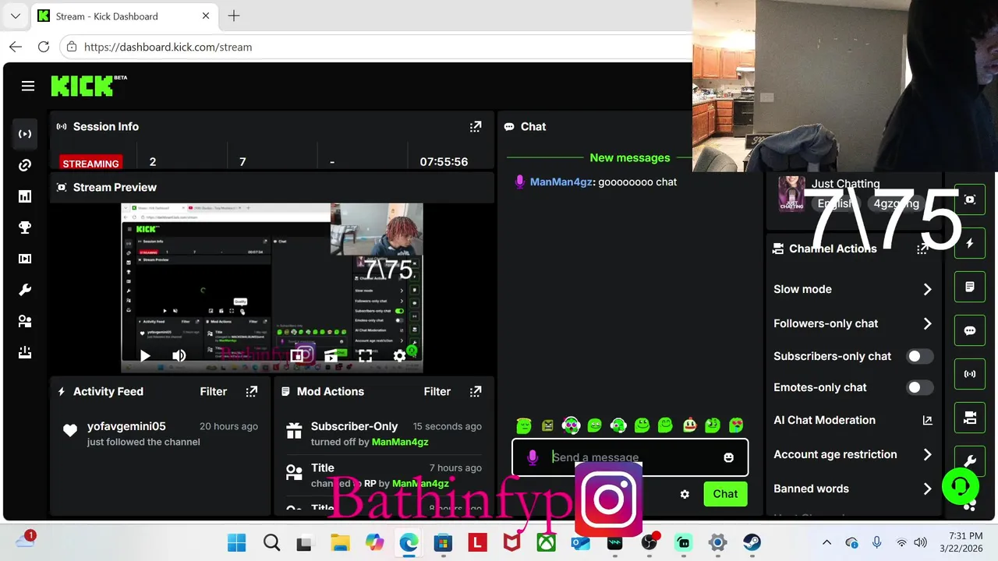Focus the Send a message field
The height and width of the screenshot is (561, 998).
click(x=630, y=457)
